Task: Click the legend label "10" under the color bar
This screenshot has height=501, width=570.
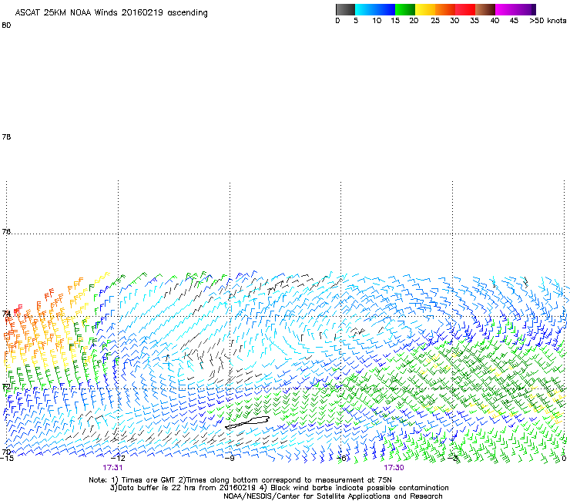Action: pyautogui.click(x=377, y=21)
